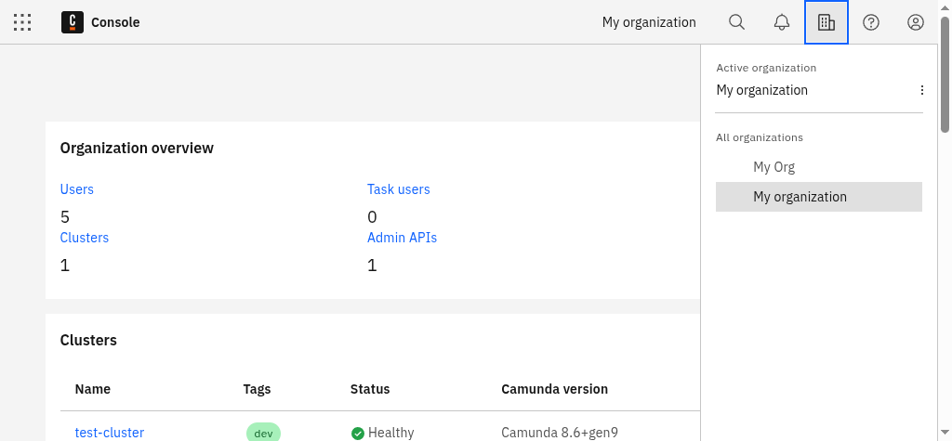The height and width of the screenshot is (441, 952).
Task: Click the Users count value 5
Action: tap(65, 216)
